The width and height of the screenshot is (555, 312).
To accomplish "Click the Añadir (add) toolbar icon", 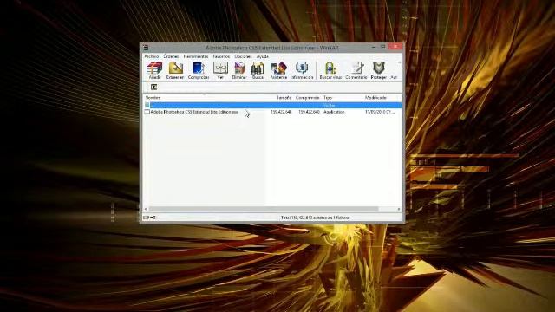I will pyautogui.click(x=154, y=70).
